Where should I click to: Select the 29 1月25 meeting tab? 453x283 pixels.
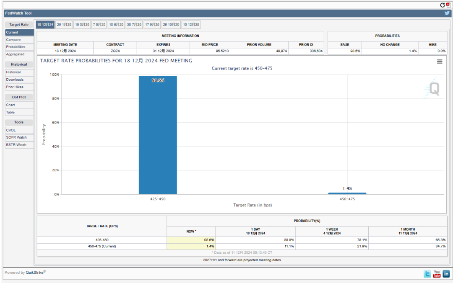(x=64, y=25)
